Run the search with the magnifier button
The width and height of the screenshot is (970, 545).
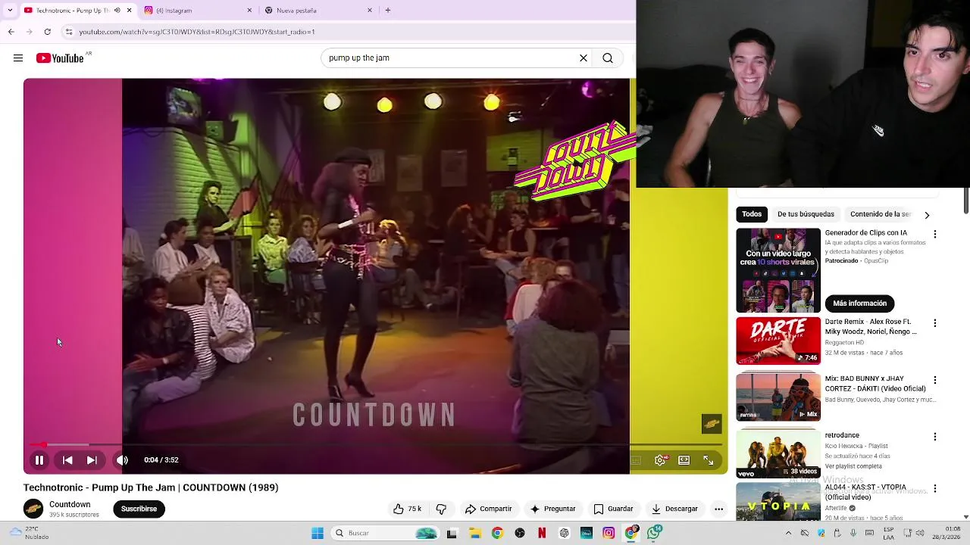tap(608, 58)
